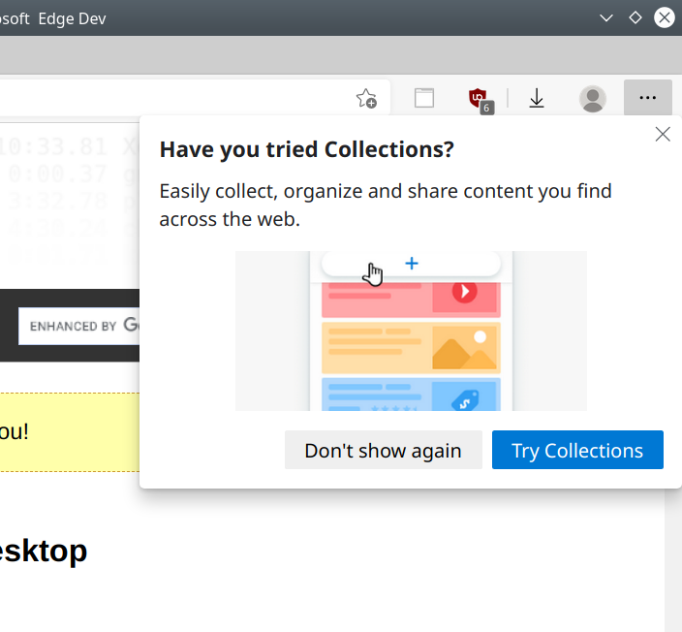Click the Try Collections button

pos(577,450)
